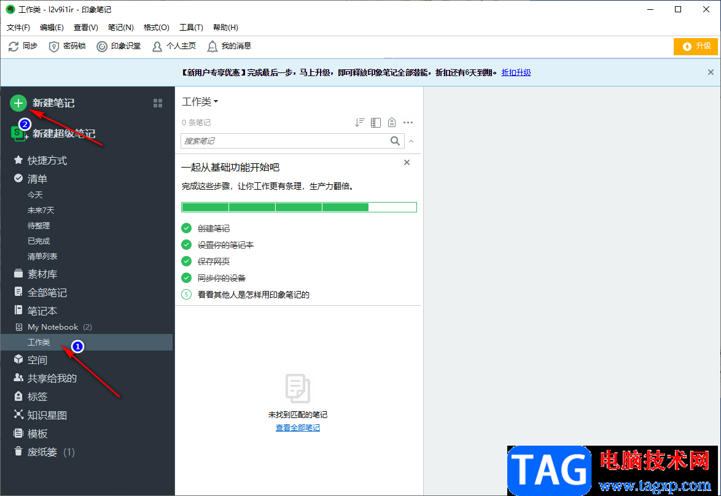Screen dimensions: 721x496
Task: Open the Knowledge Graph (知识星图) icon
Action: pyautogui.click(x=18, y=414)
